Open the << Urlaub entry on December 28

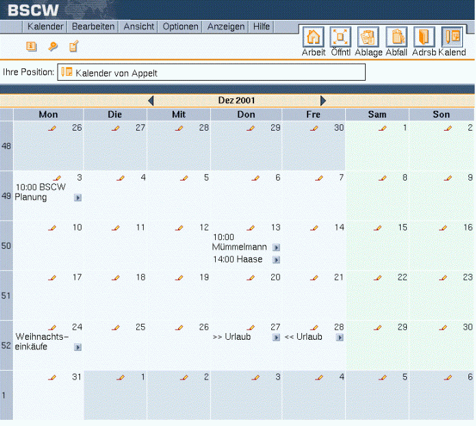coord(303,337)
